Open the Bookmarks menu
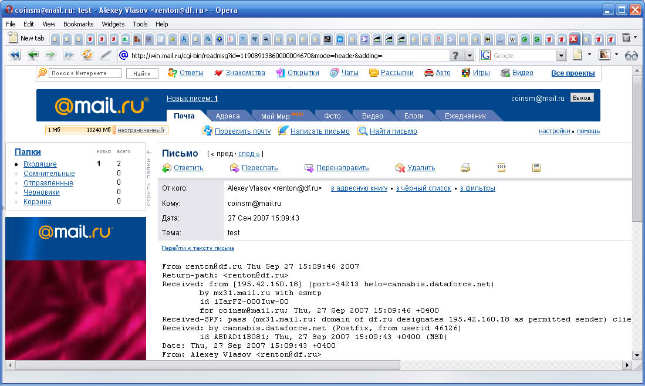This screenshot has width=645, height=386. click(x=78, y=24)
